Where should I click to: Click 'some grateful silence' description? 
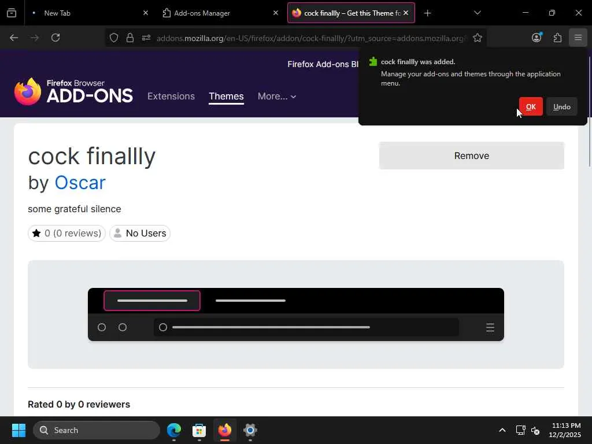pyautogui.click(x=75, y=209)
